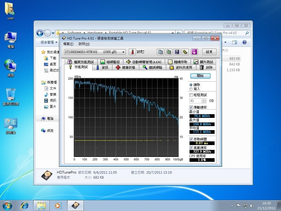Toggle 傳輸速率 checkbox

191,107
